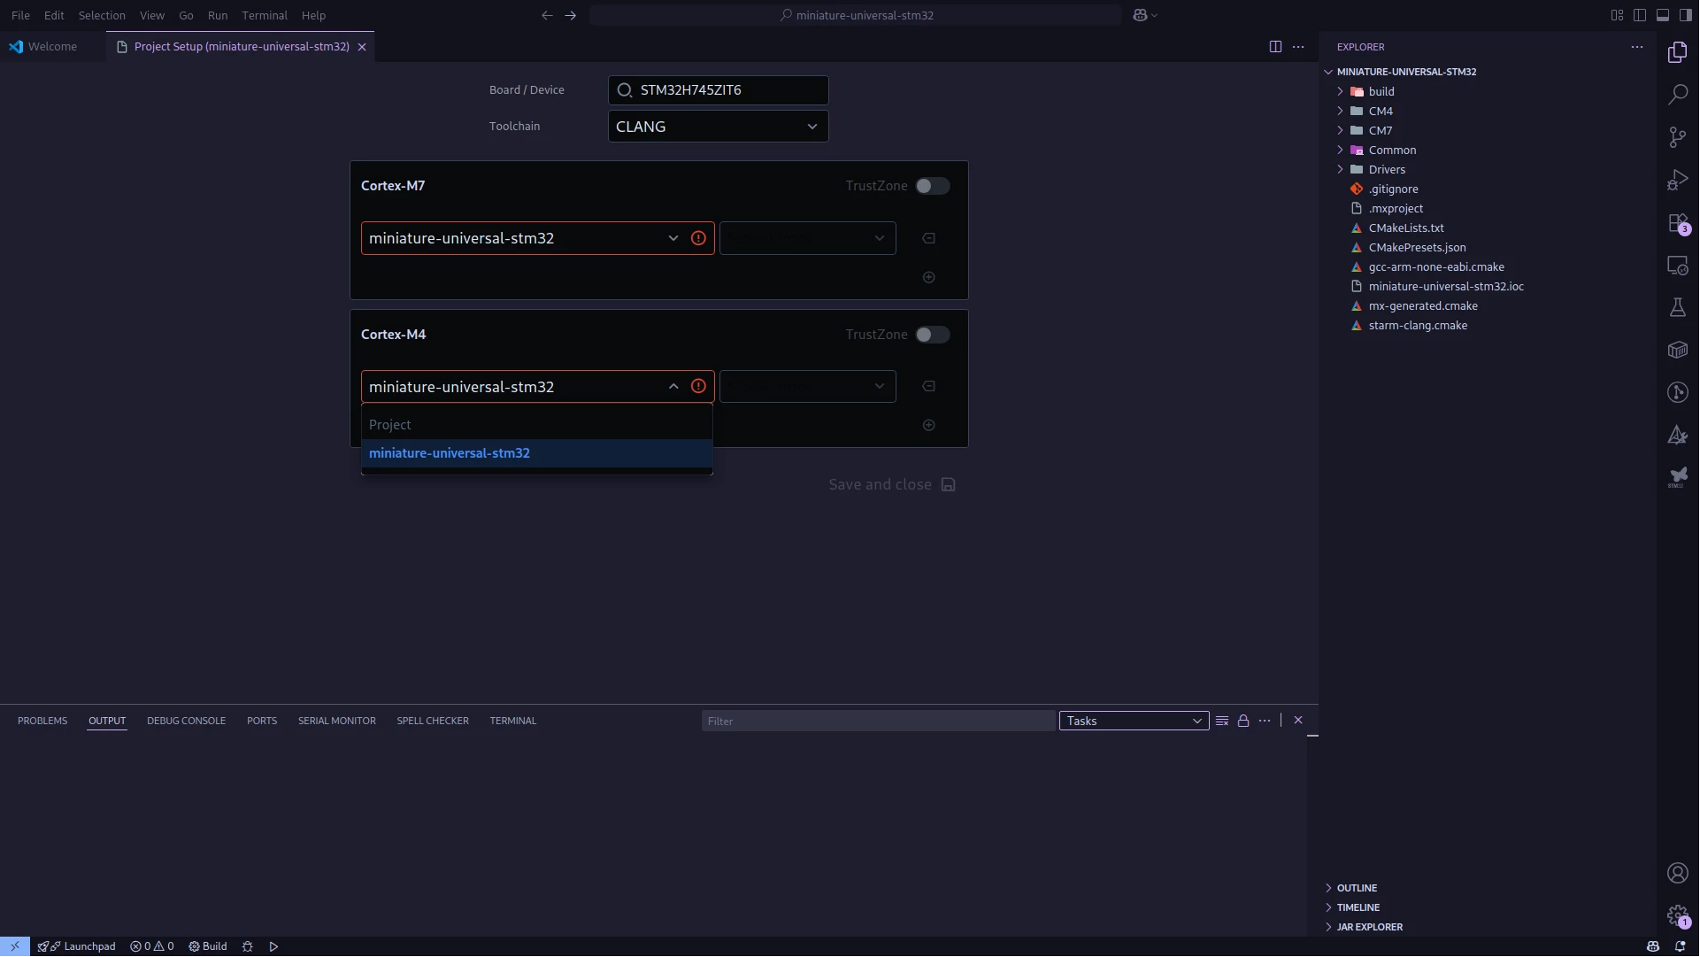Collapse Cortex-M4 project dropdown

(673, 387)
